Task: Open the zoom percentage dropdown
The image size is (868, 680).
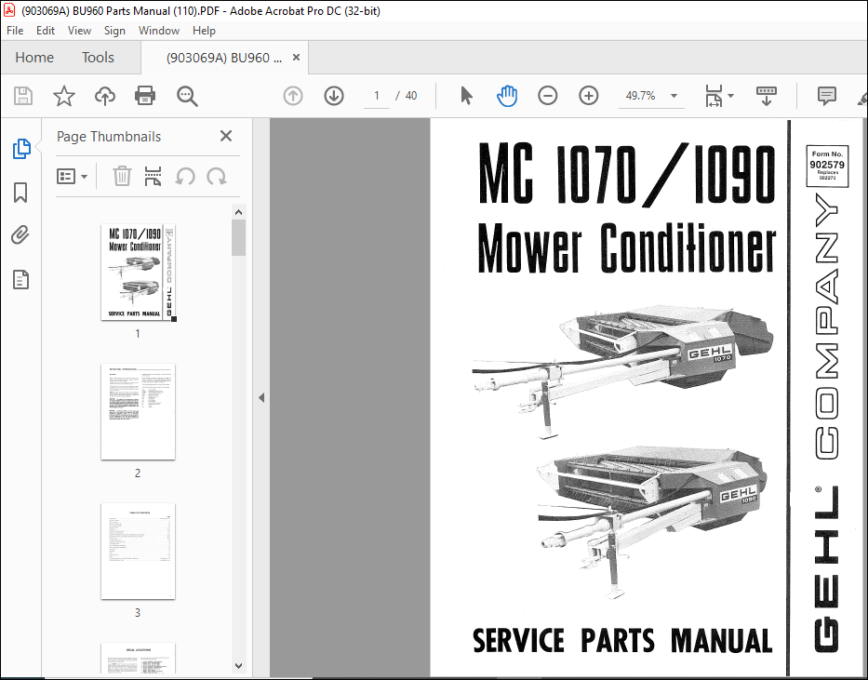Action: click(x=674, y=96)
